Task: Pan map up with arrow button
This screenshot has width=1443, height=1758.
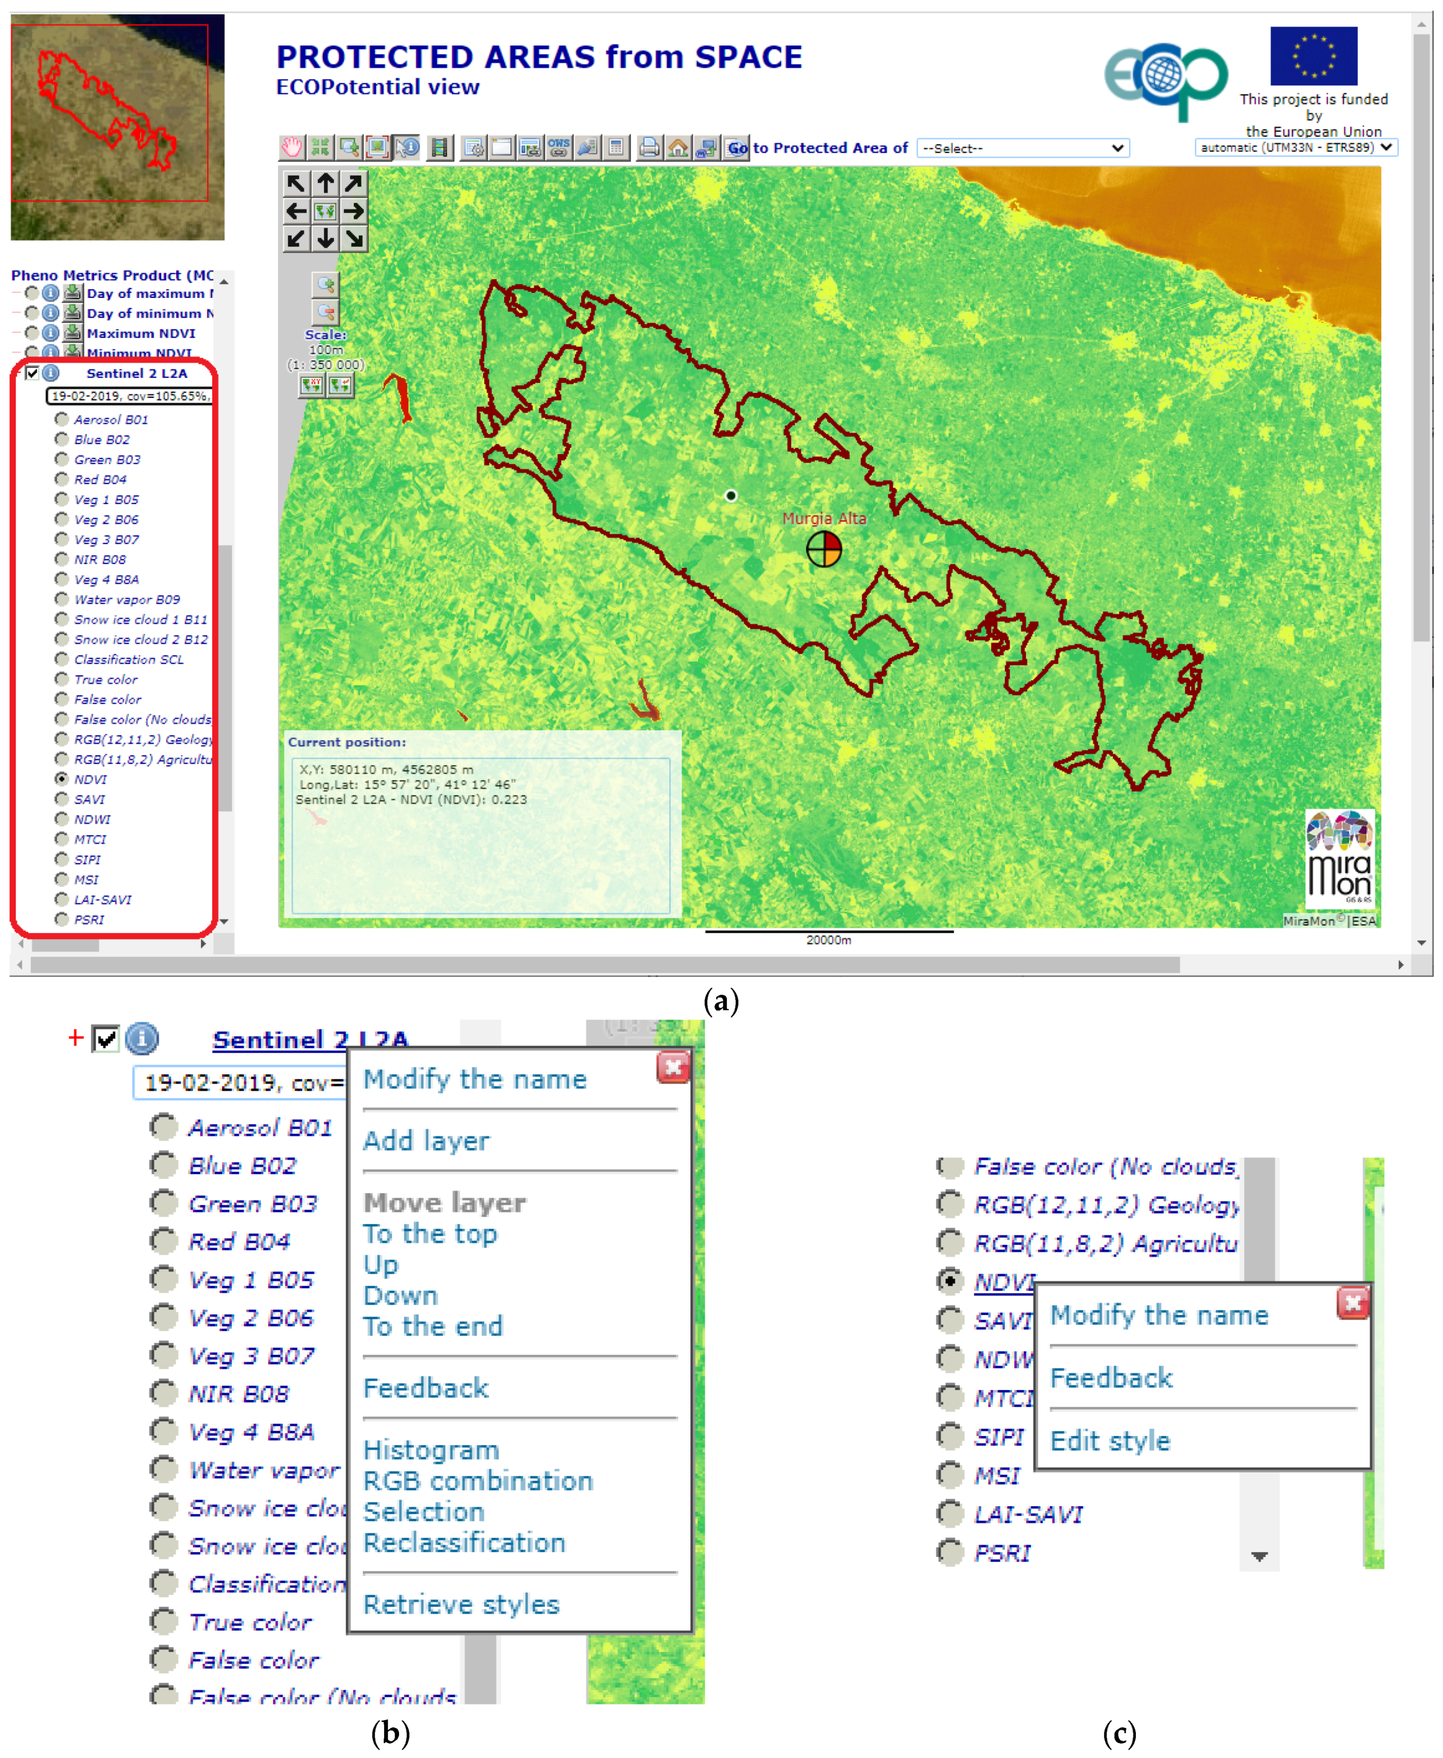Action: pos(326,183)
